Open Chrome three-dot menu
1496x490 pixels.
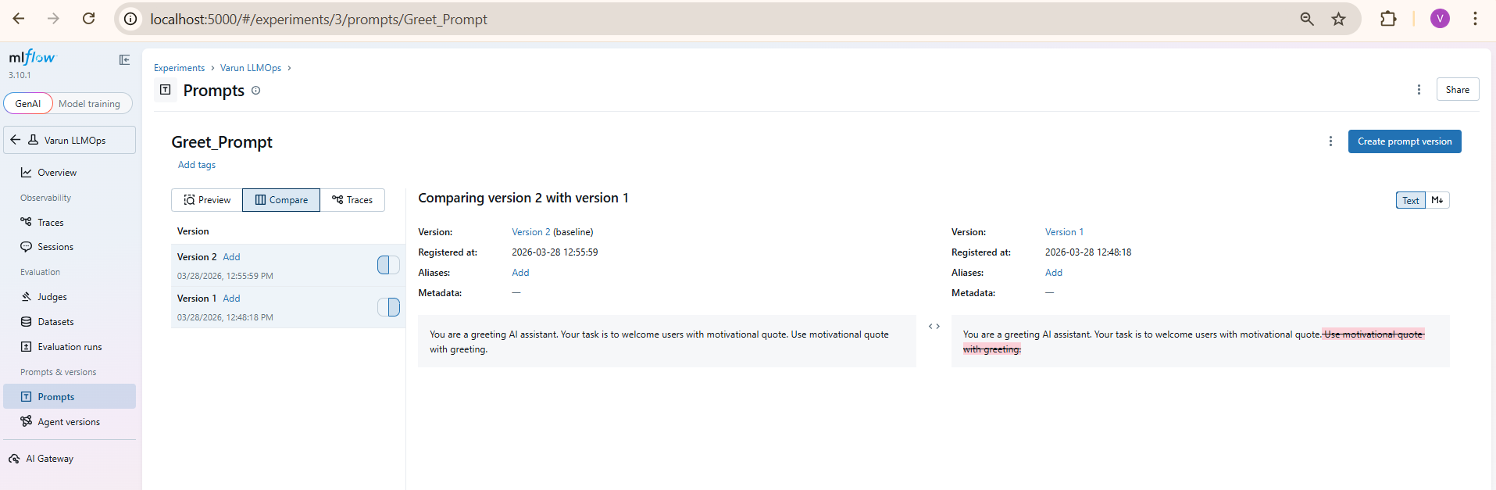[1475, 19]
